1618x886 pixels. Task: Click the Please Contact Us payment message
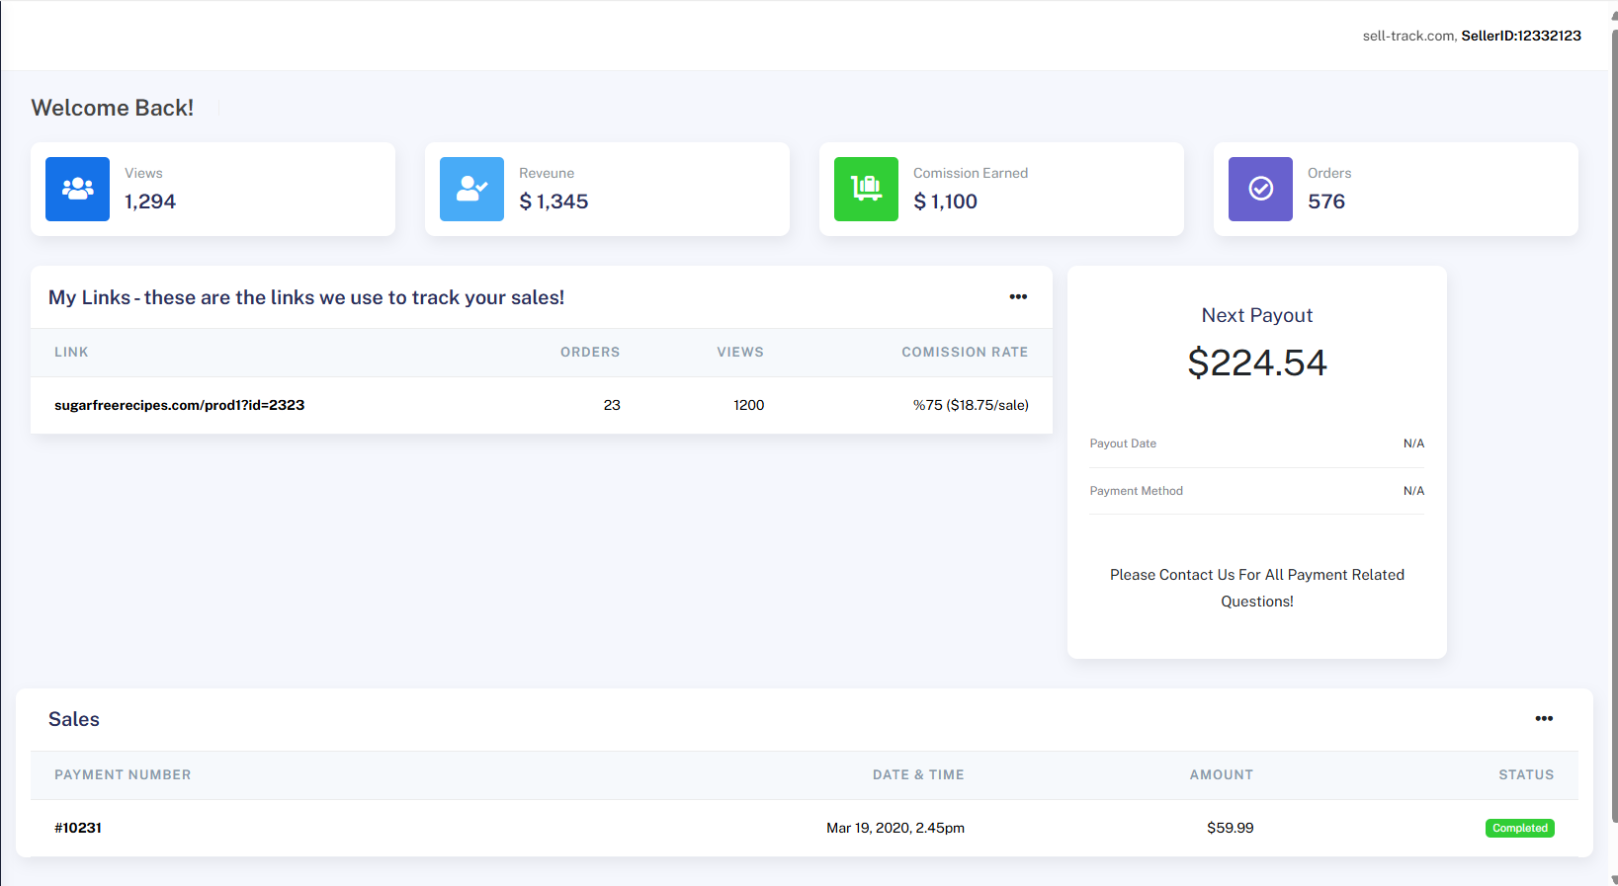tap(1257, 588)
